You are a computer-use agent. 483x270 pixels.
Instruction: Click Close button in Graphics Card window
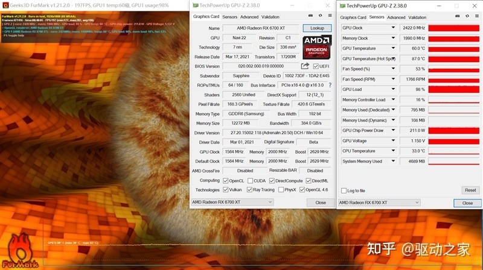(321, 202)
